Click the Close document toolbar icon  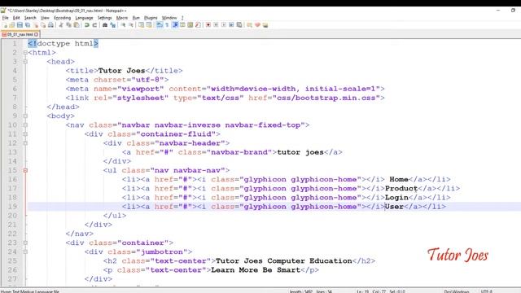point(36,25)
